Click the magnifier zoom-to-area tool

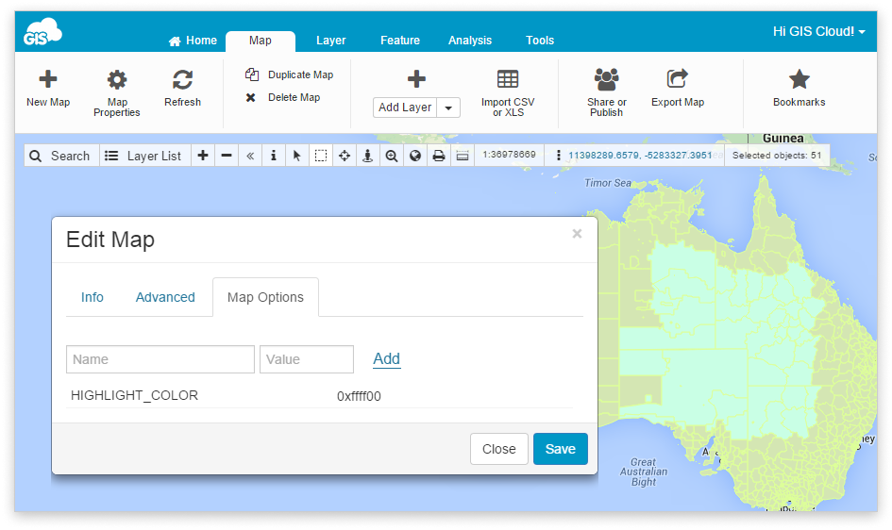tap(392, 156)
